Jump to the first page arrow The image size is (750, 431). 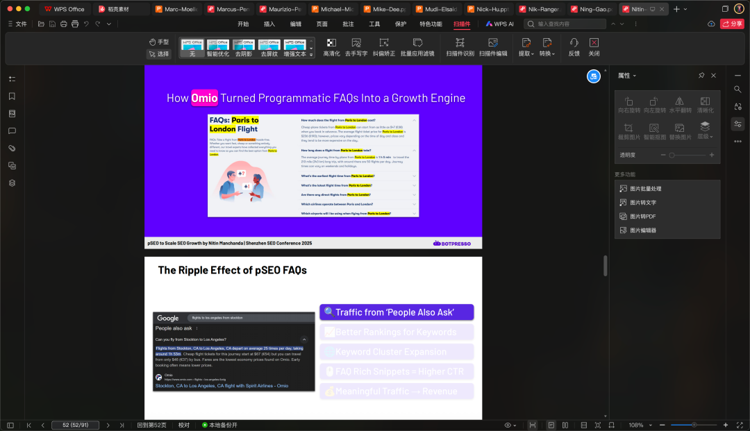[x=28, y=425]
